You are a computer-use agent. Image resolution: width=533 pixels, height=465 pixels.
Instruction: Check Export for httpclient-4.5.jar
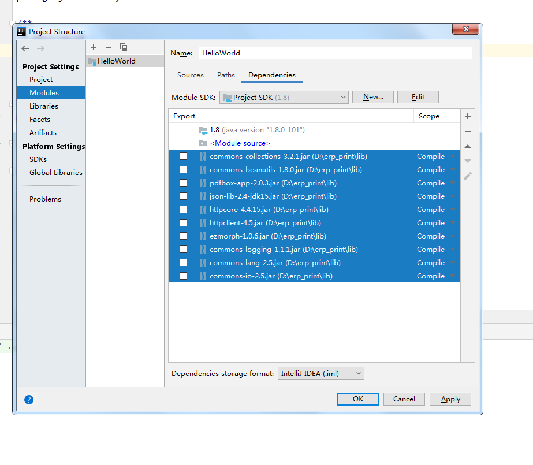[183, 222]
